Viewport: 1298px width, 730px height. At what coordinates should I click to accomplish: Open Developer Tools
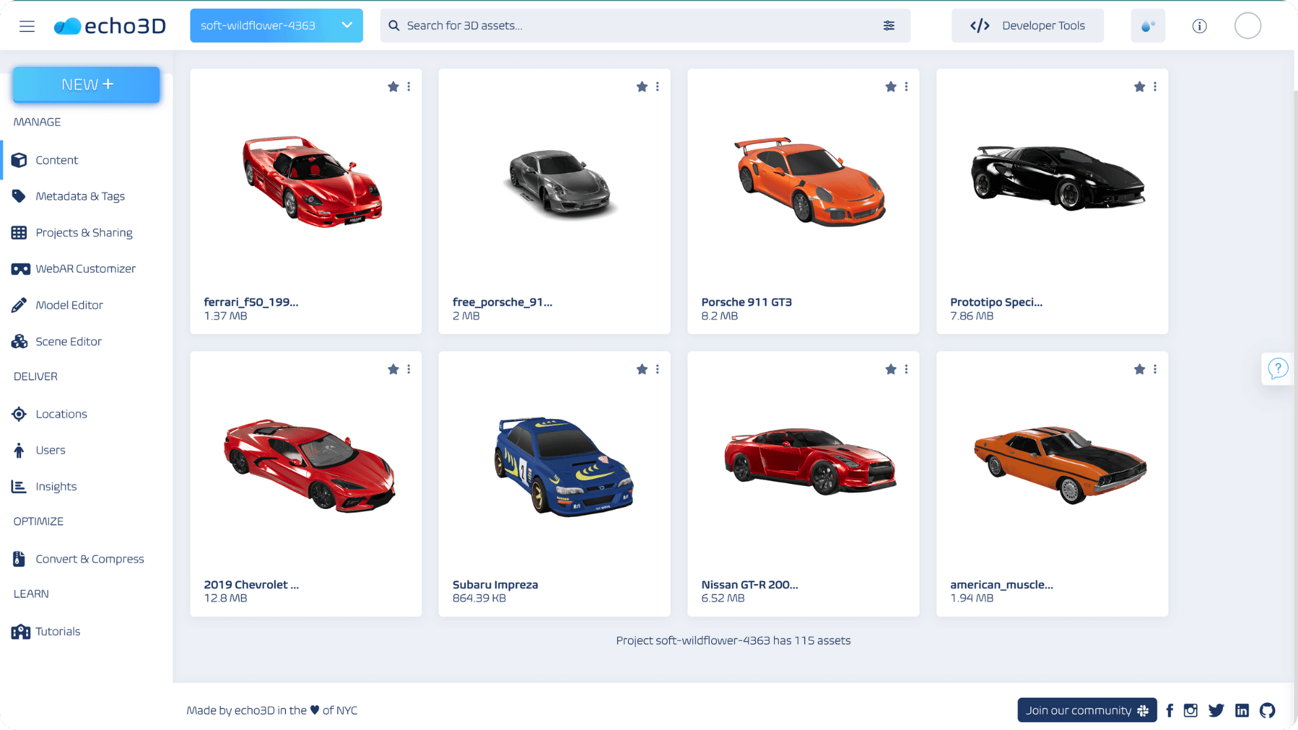click(x=1027, y=26)
